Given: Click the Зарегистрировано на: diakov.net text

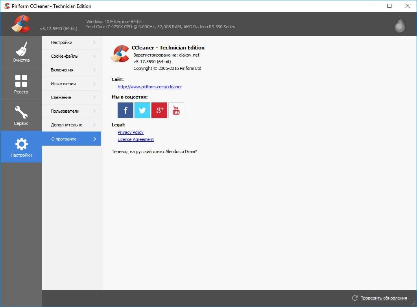Looking at the screenshot, I should point(166,55).
